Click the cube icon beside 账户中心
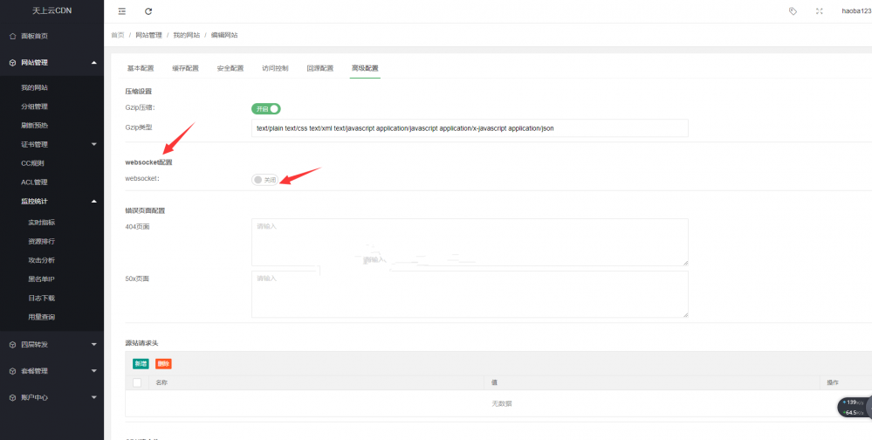Viewport: 872px width, 440px height. [x=12, y=397]
